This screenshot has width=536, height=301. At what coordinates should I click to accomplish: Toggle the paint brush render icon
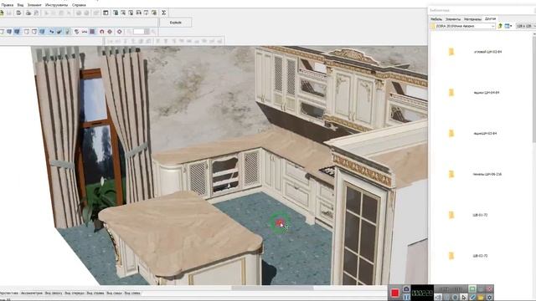point(59,32)
